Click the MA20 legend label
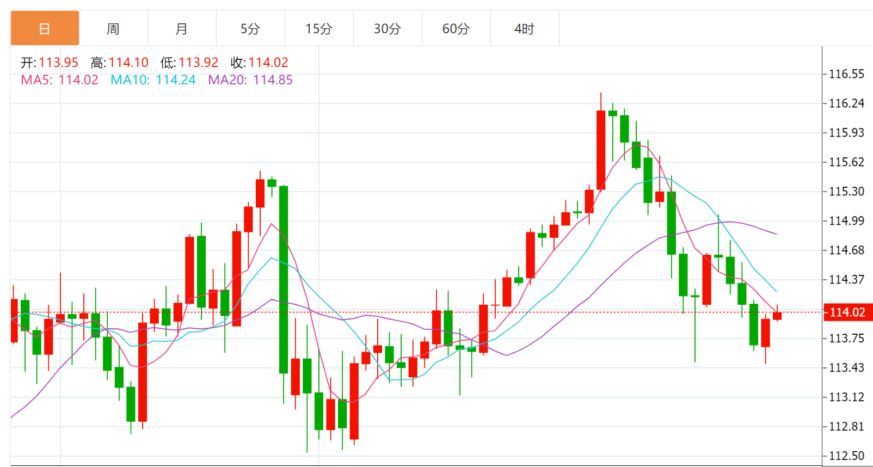Viewport: 873px width, 467px height. 250,80
